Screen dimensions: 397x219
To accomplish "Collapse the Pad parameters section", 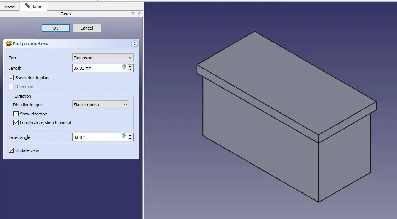I will (135, 44).
